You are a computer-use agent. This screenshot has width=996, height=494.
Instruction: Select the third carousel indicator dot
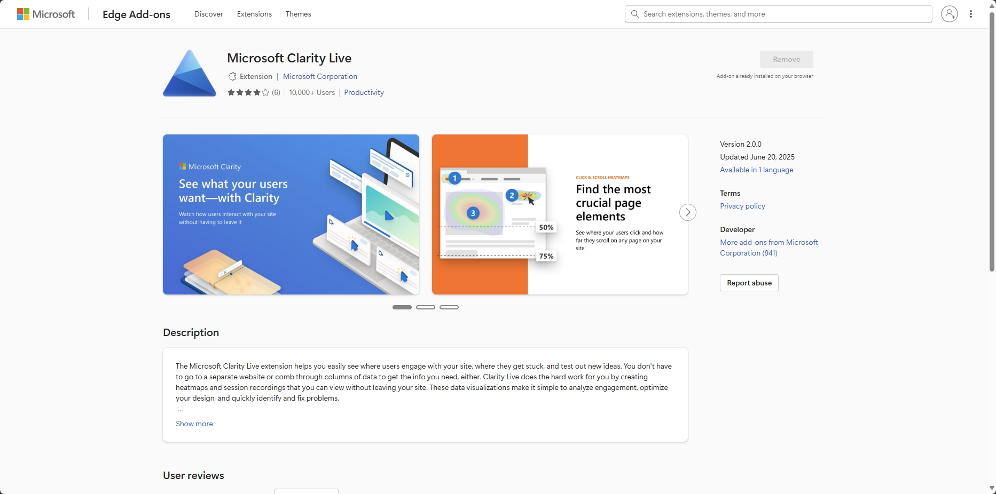point(449,307)
